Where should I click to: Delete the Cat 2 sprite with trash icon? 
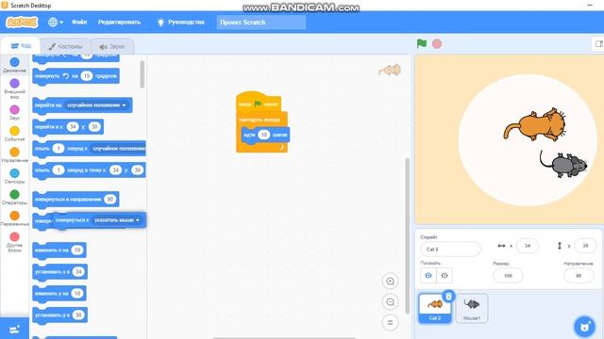tap(448, 296)
